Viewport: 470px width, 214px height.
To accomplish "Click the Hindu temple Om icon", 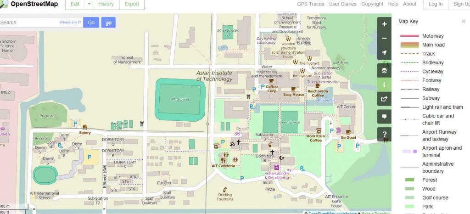I will tap(232, 144).
